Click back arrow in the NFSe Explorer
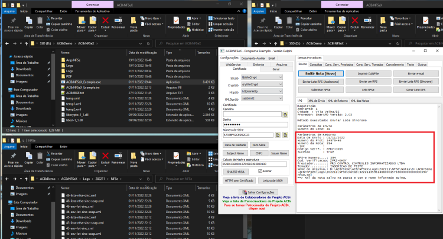The height and width of the screenshot is (239, 443). (x=7, y=179)
